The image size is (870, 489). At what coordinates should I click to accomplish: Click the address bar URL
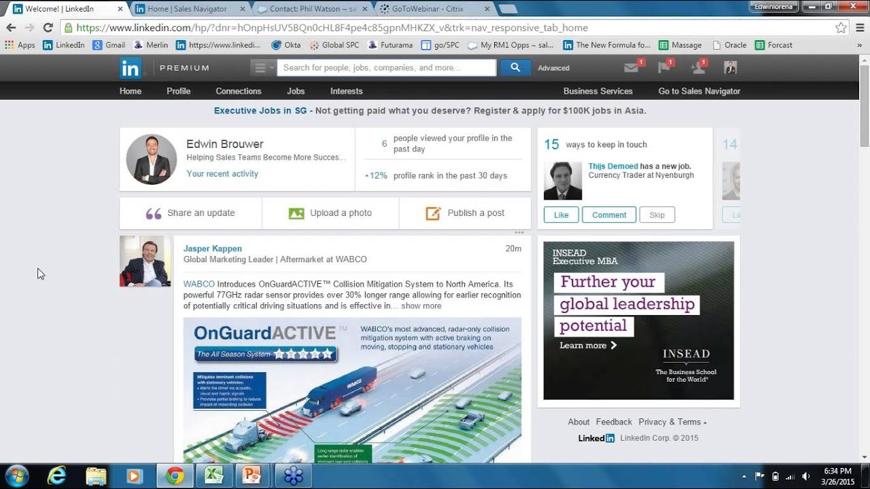pyautogui.click(x=332, y=28)
